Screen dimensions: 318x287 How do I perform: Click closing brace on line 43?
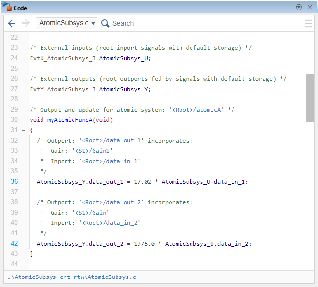tap(32, 254)
